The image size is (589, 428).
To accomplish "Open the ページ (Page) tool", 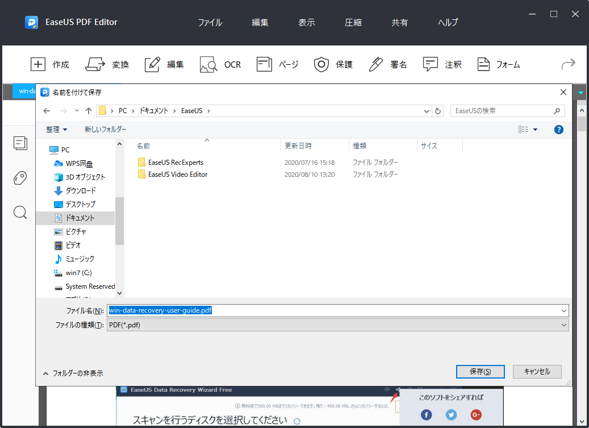I will tap(277, 64).
